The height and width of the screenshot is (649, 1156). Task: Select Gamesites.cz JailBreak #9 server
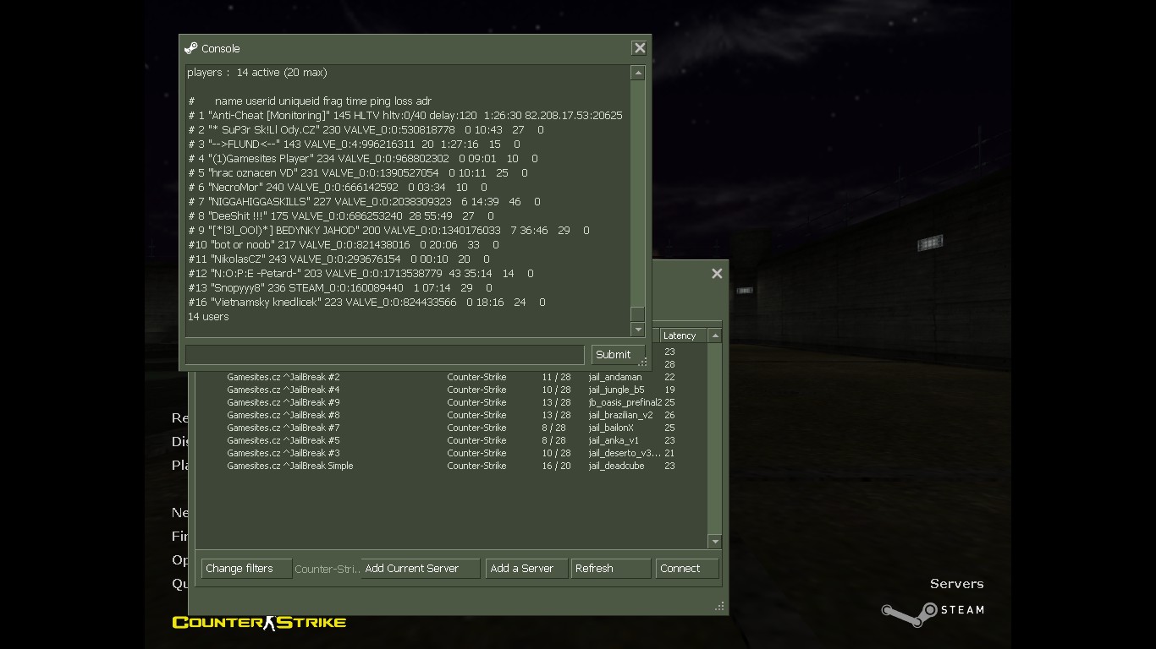coord(452,402)
